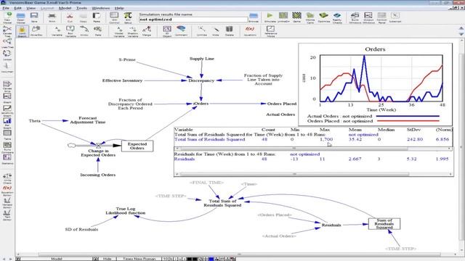The width and height of the screenshot is (465, 261).
Task: Click the Subscript toolbar icon
Action: [395, 17]
